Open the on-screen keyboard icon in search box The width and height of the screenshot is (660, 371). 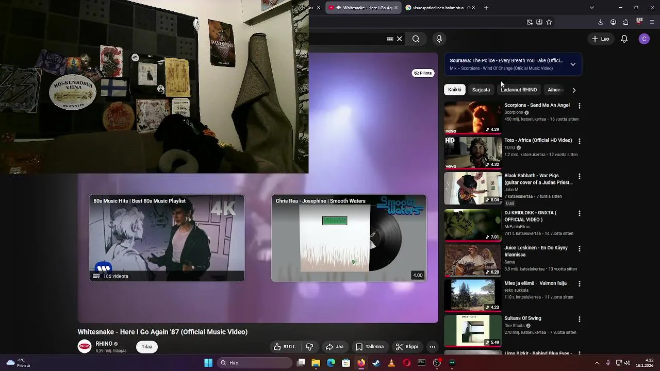point(390,39)
